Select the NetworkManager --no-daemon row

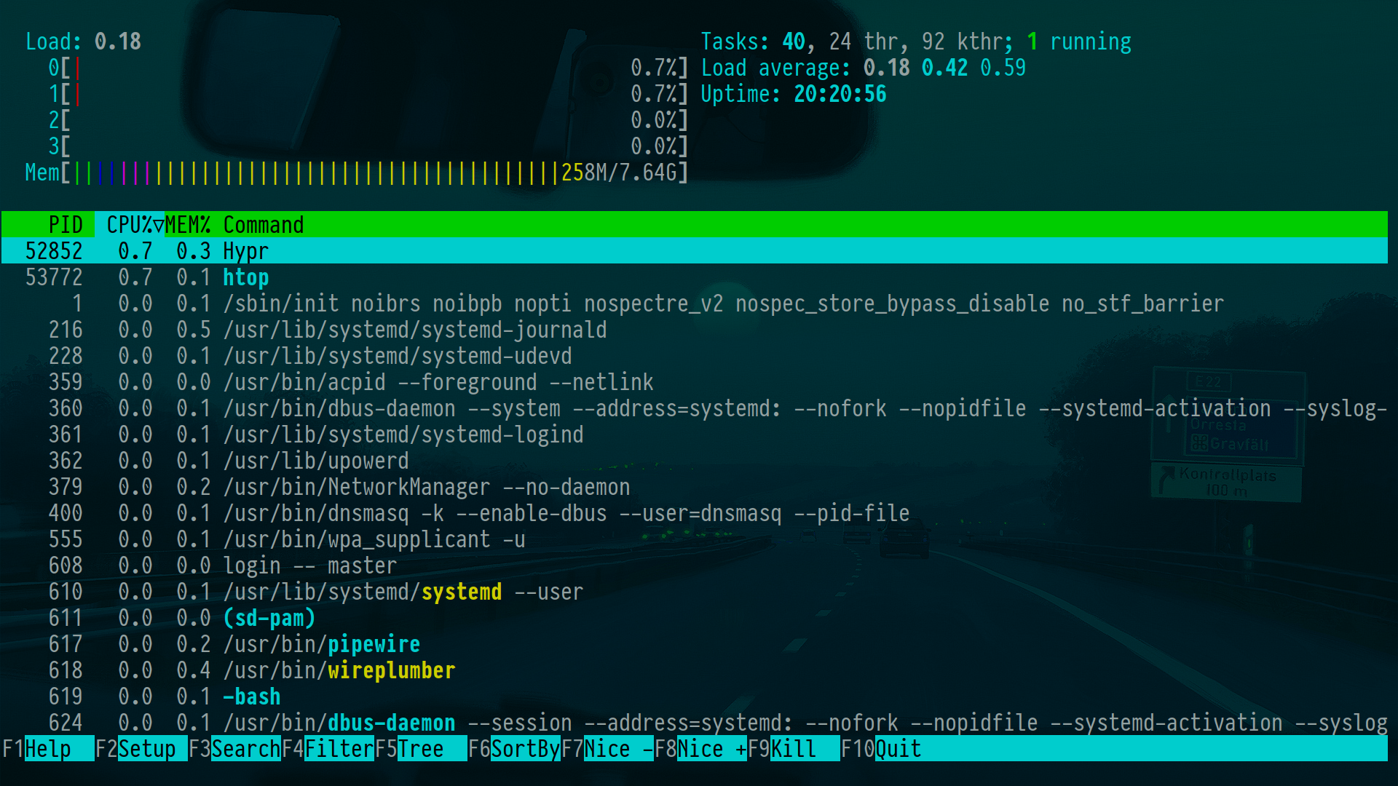(695, 486)
